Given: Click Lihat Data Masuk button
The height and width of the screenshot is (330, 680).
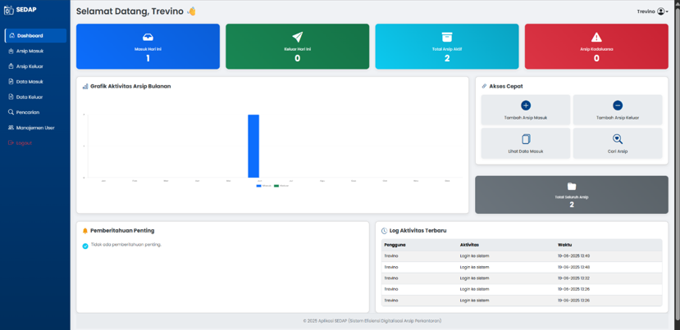Looking at the screenshot, I should (526, 143).
